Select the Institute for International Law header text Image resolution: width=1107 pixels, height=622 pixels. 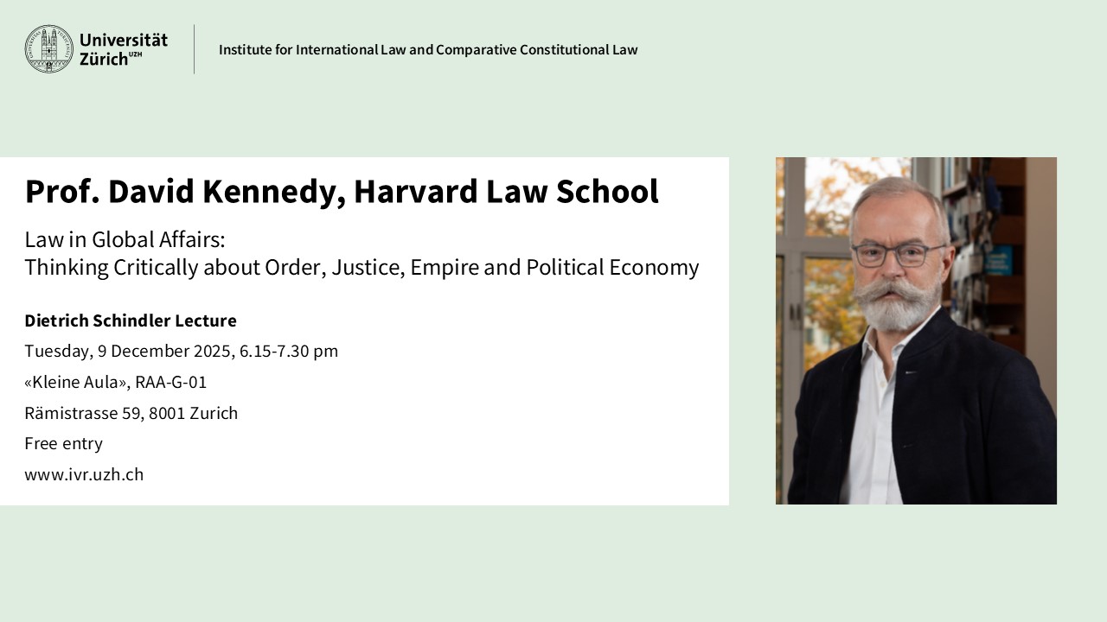(x=427, y=49)
